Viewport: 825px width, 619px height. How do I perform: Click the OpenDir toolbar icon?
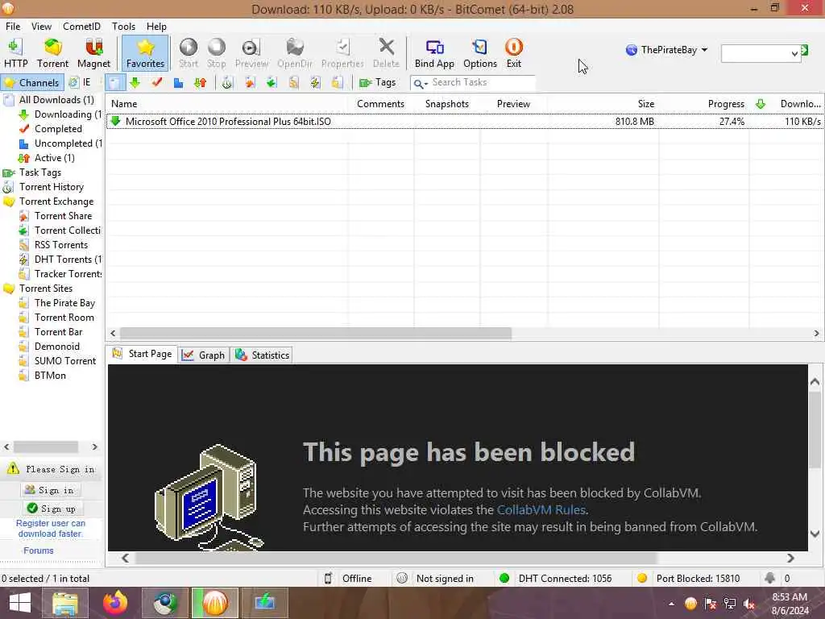pyautogui.click(x=295, y=53)
